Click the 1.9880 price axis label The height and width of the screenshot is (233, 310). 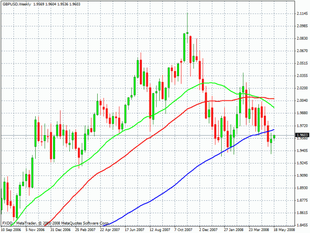point(302,113)
